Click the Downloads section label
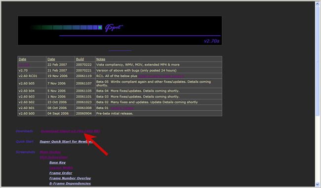 click(24, 131)
